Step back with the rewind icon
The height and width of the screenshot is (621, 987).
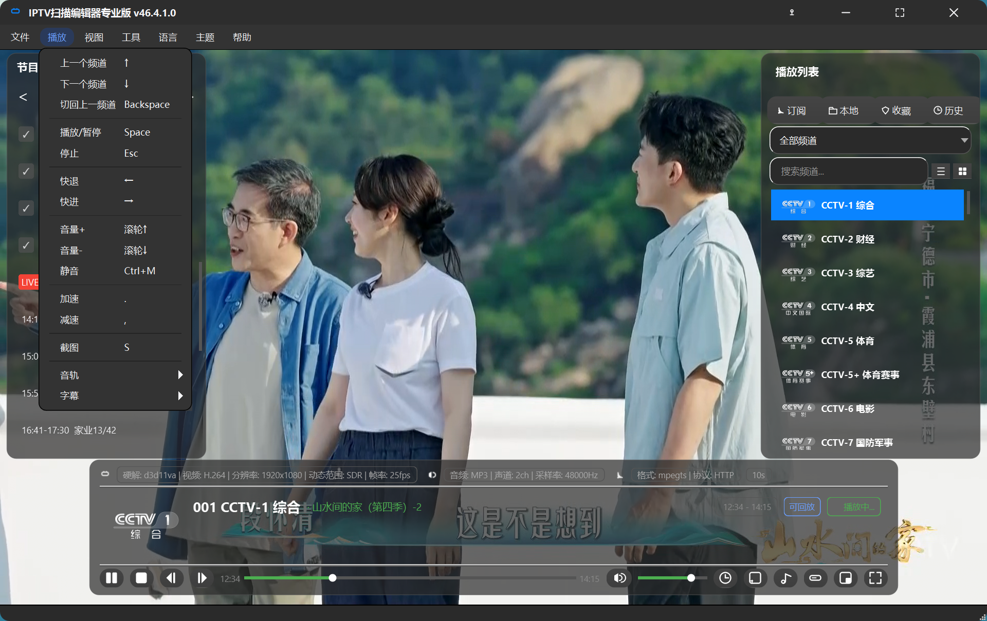pos(171,578)
